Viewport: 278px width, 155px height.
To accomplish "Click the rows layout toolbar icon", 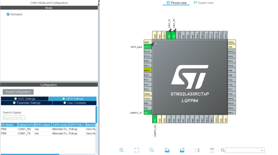I will pyautogui.click(x=212, y=150).
